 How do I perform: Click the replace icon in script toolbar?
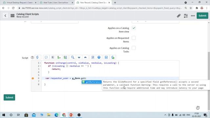[59, 57]
